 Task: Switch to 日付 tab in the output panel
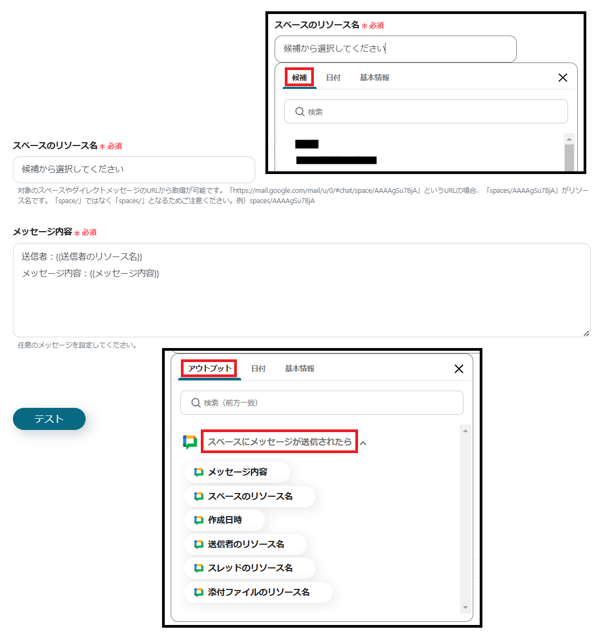point(258,369)
